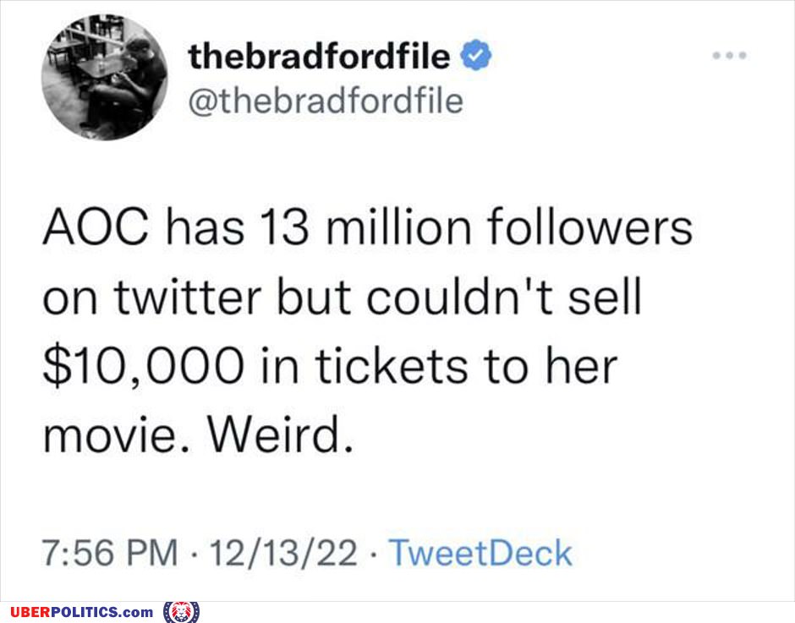Click the $10,000 amount in the tweet
The height and width of the screenshot is (623, 795).
(x=144, y=368)
